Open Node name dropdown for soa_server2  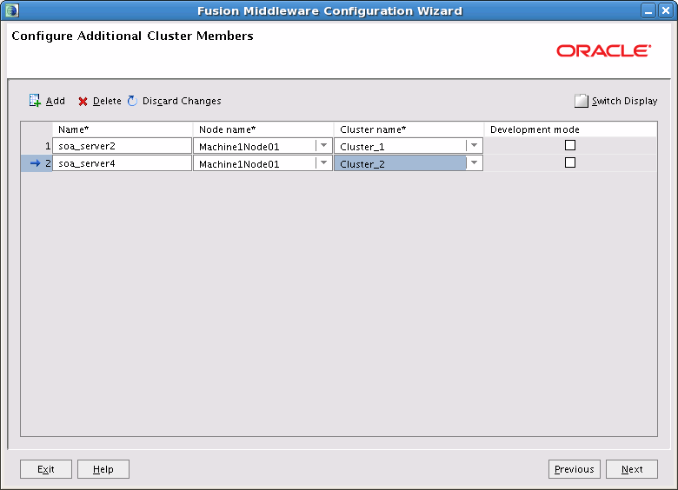[324, 146]
